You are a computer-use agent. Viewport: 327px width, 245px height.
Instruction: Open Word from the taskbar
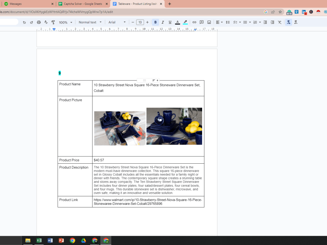click(x=50, y=240)
